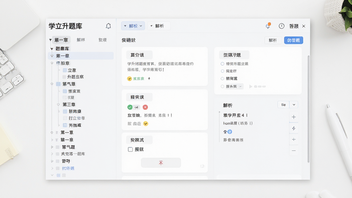Collapse the triangle left of the 第一章 tab
352x198 pixels.
point(50,40)
